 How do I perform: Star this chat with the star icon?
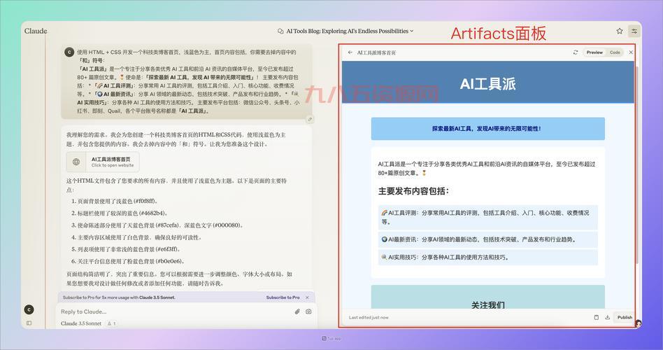pyautogui.click(x=620, y=31)
